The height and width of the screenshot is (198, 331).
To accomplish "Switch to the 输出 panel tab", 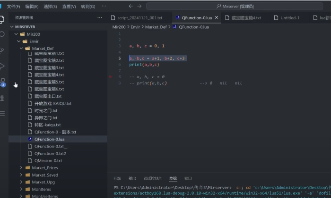I will click(132, 178).
